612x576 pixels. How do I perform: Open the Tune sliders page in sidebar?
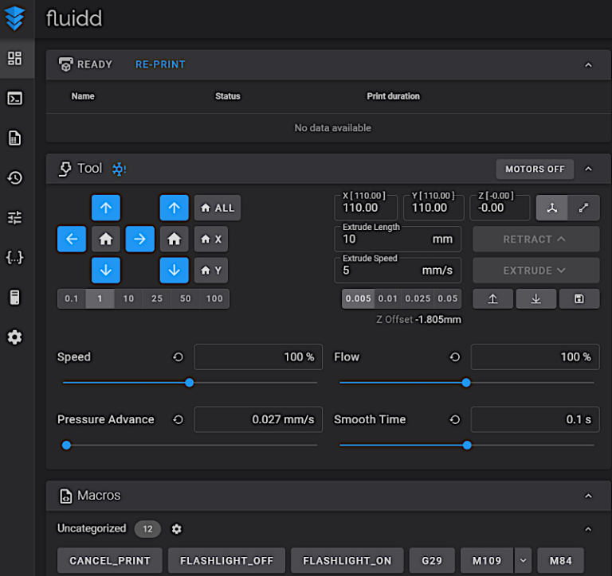(14, 217)
